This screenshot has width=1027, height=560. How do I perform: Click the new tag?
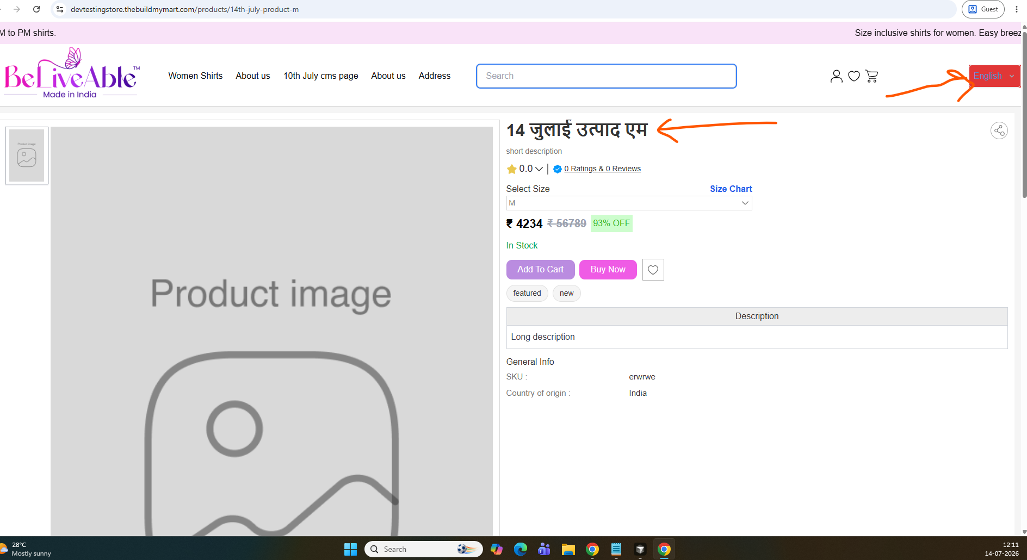coord(567,294)
